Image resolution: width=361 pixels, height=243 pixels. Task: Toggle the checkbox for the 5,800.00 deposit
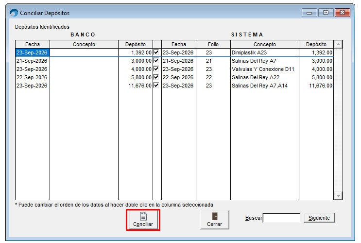coord(156,77)
